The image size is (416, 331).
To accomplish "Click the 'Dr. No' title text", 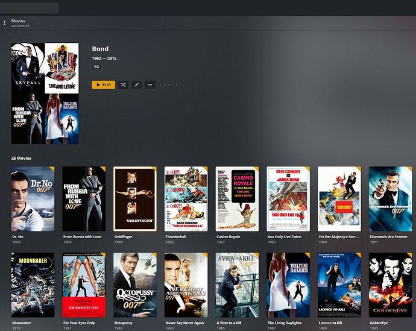I will [x=18, y=236].
